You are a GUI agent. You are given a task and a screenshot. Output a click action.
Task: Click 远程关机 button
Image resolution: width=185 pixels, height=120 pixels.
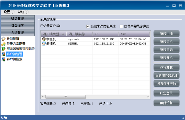tap(166, 42)
